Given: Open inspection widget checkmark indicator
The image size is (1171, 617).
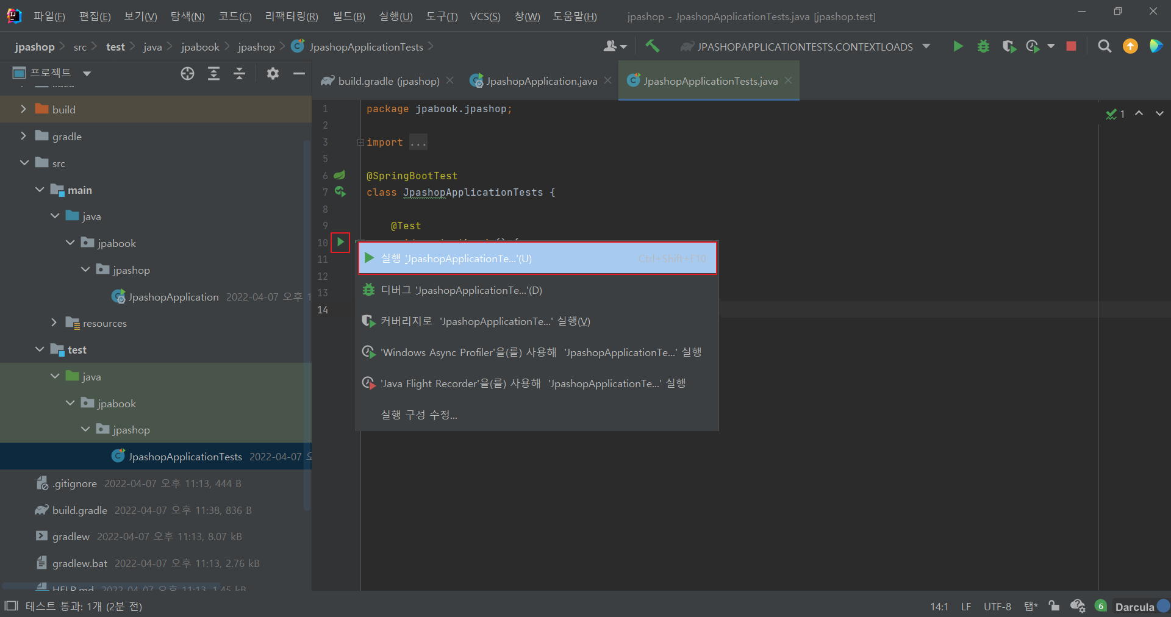Looking at the screenshot, I should coord(1115,114).
